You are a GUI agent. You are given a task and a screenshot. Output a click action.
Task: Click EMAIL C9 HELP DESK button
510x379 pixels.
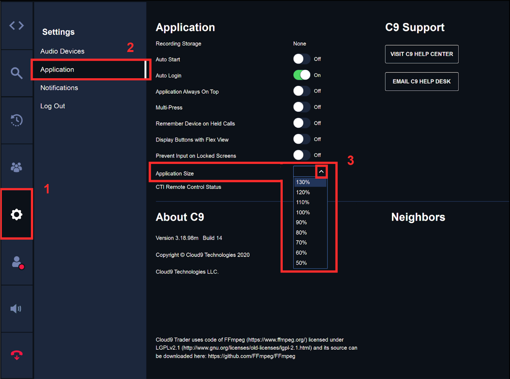422,81
